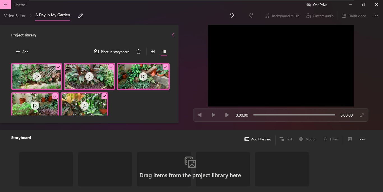Screen dimensions: 383x192
Task: Click the Undo icon
Action: tap(232, 16)
